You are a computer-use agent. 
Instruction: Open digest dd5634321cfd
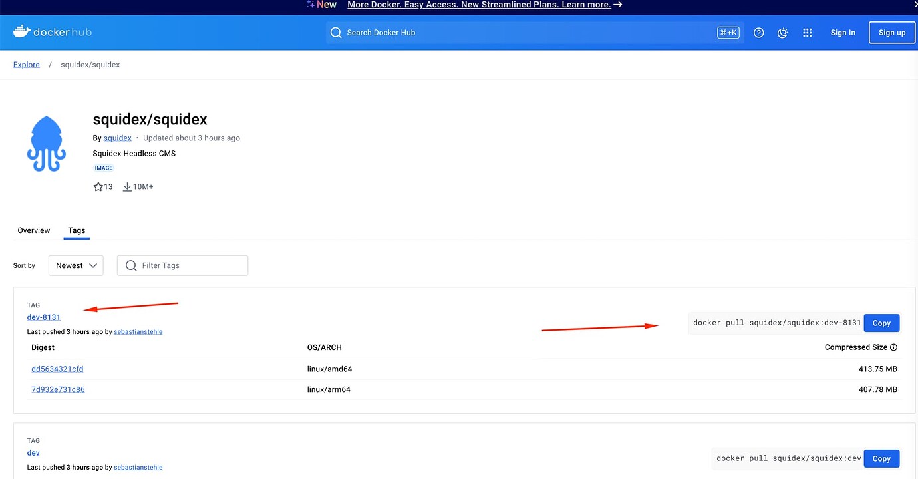point(57,369)
